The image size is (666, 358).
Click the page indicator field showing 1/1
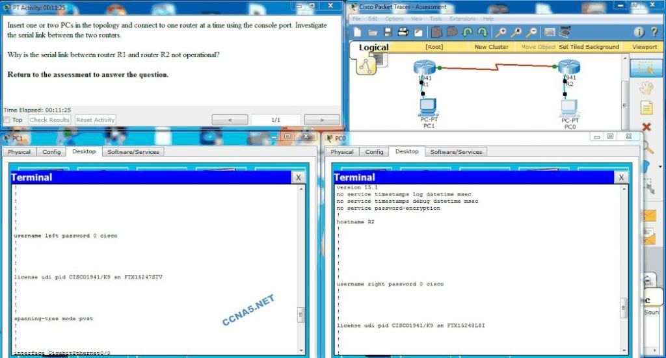click(276, 120)
